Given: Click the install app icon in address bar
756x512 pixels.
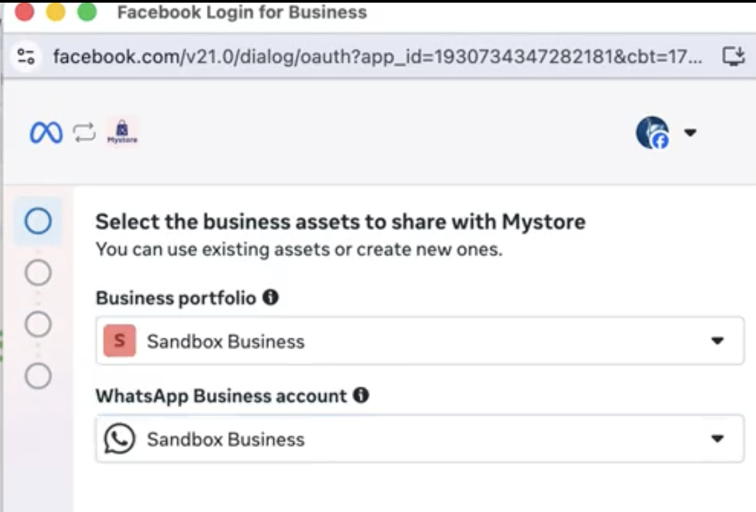Looking at the screenshot, I should 733,57.
